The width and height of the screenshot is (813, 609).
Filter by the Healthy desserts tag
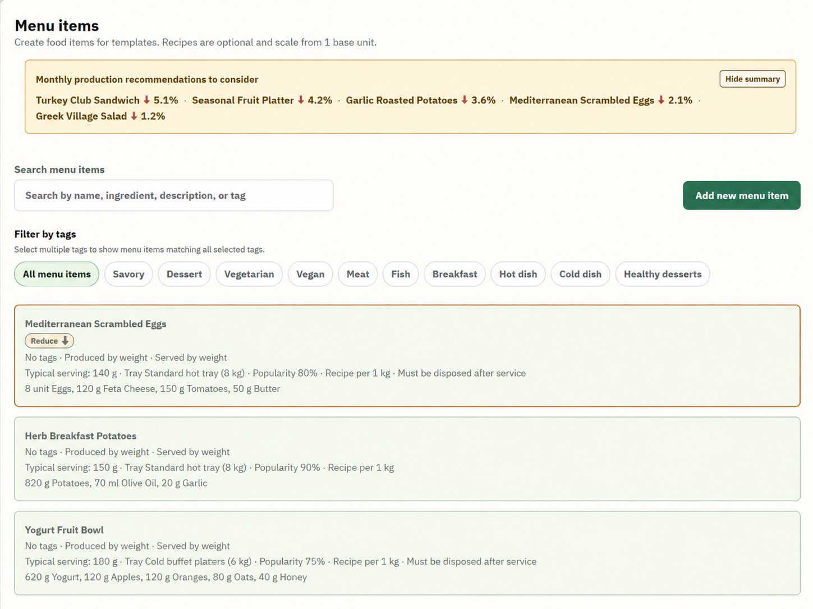663,274
